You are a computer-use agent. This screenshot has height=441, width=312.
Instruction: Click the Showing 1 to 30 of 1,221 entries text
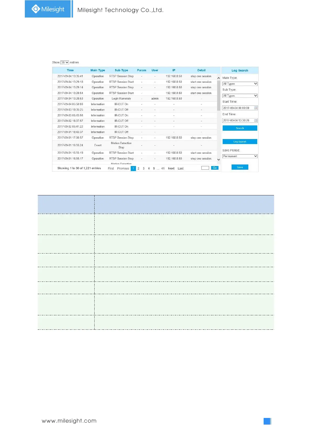tap(79, 168)
